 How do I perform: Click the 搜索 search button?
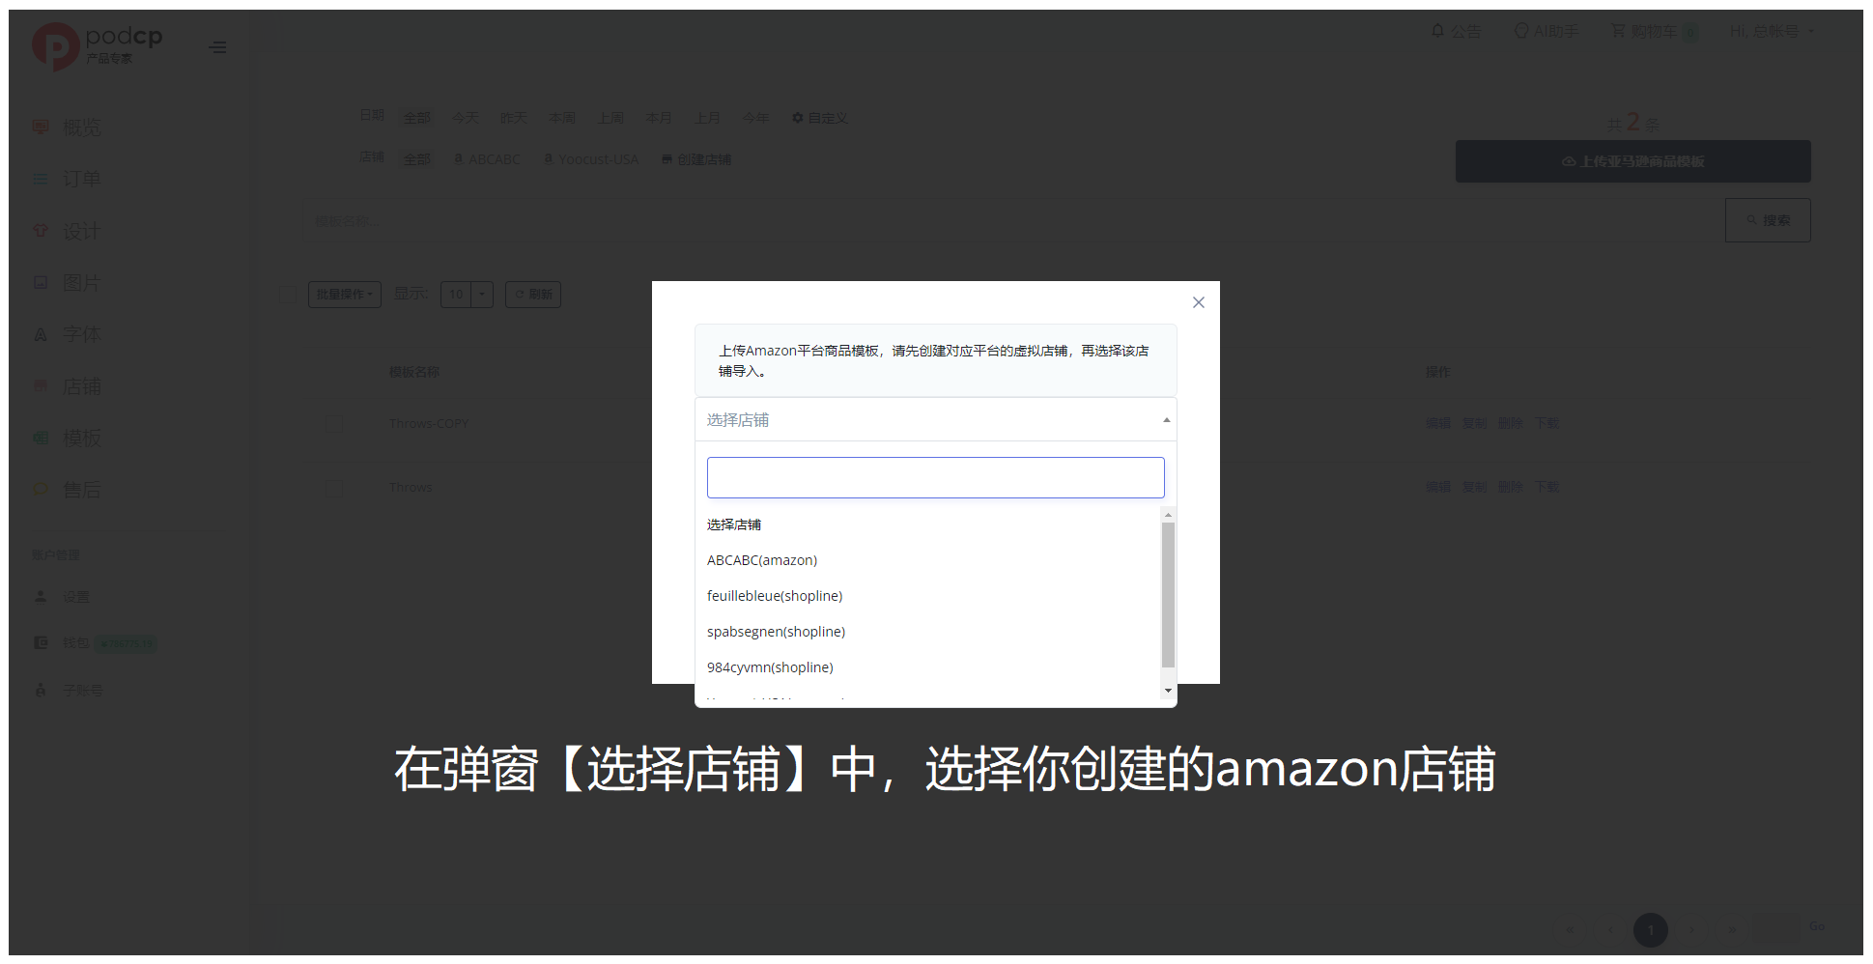(1768, 220)
